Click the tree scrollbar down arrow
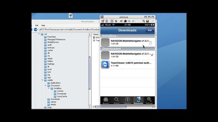Screen dimensions: 218x122 90,107
